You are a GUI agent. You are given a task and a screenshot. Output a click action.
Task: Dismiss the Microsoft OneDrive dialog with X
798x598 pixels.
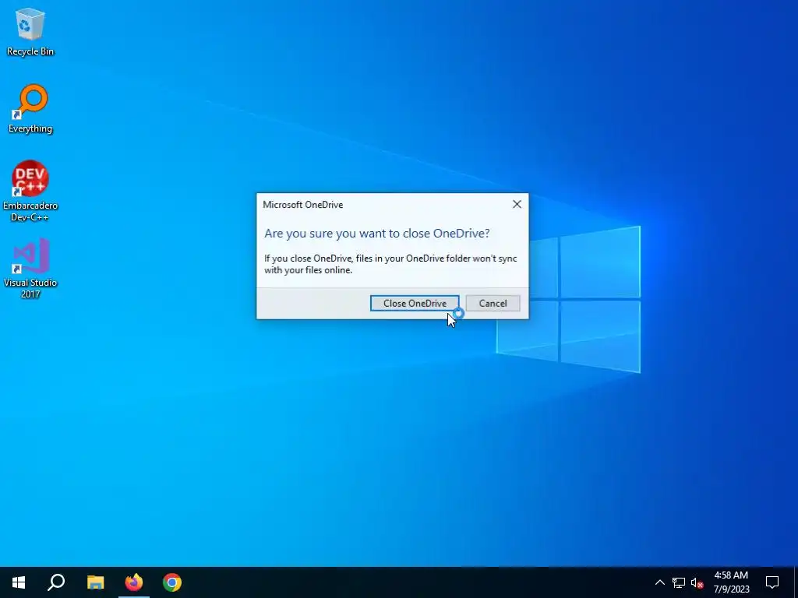tap(517, 205)
